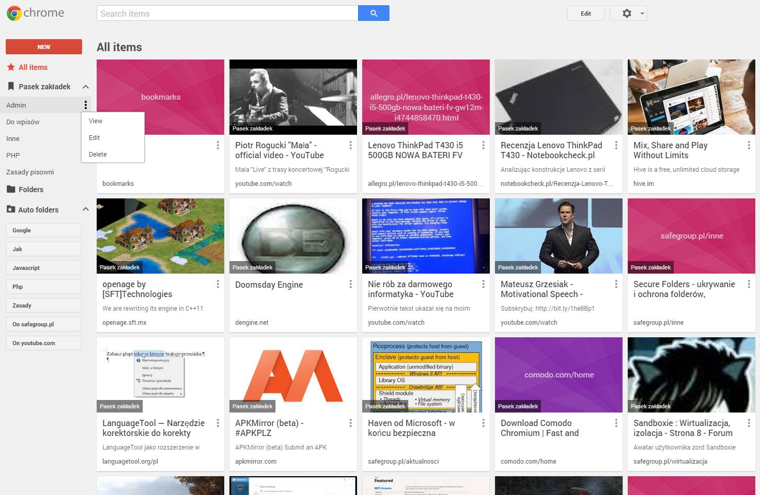This screenshot has height=495, width=760.
Task: Click the Edit button in top bar
Action: tap(586, 14)
